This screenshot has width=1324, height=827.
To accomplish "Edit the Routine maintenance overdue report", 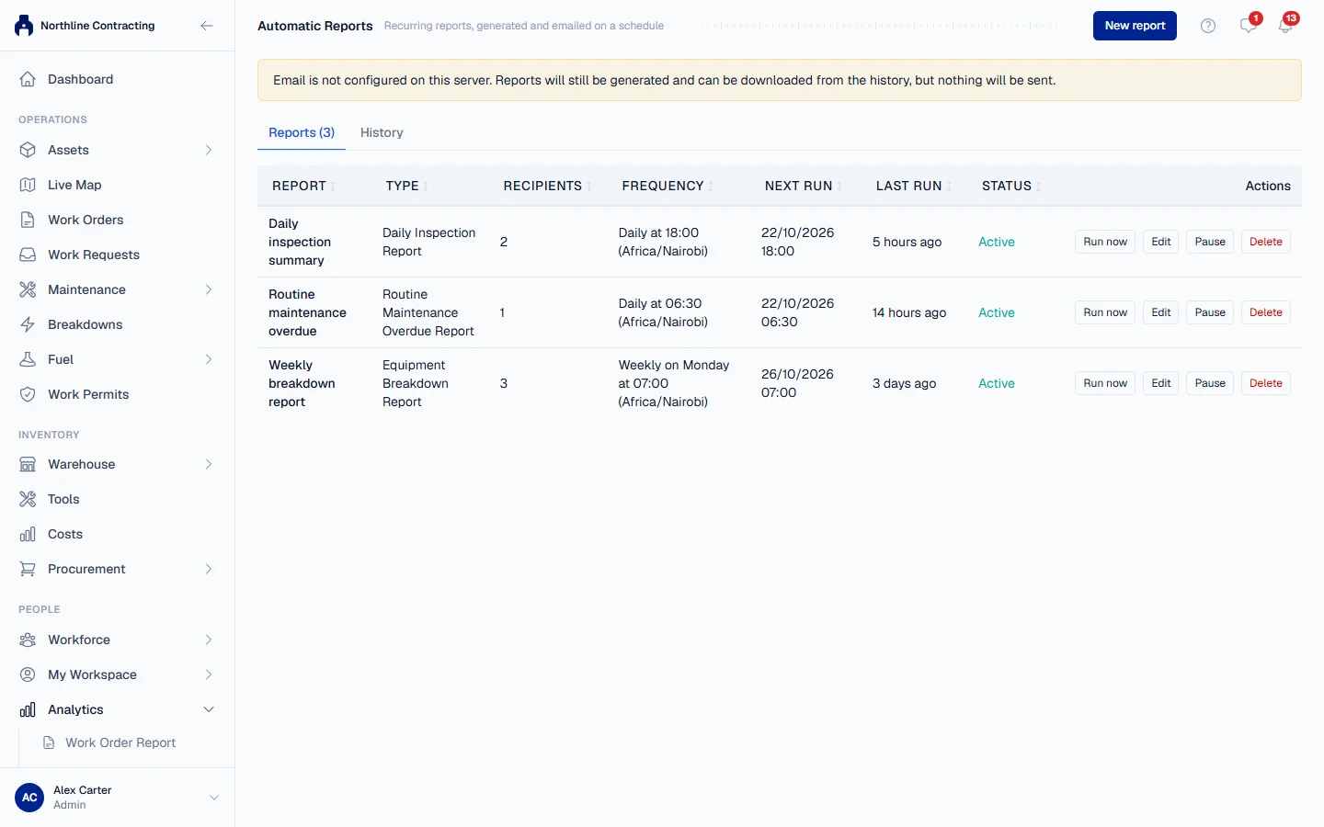I will pos(1161,312).
